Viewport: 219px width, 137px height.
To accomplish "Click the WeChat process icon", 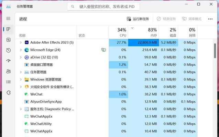I will click(26, 94).
